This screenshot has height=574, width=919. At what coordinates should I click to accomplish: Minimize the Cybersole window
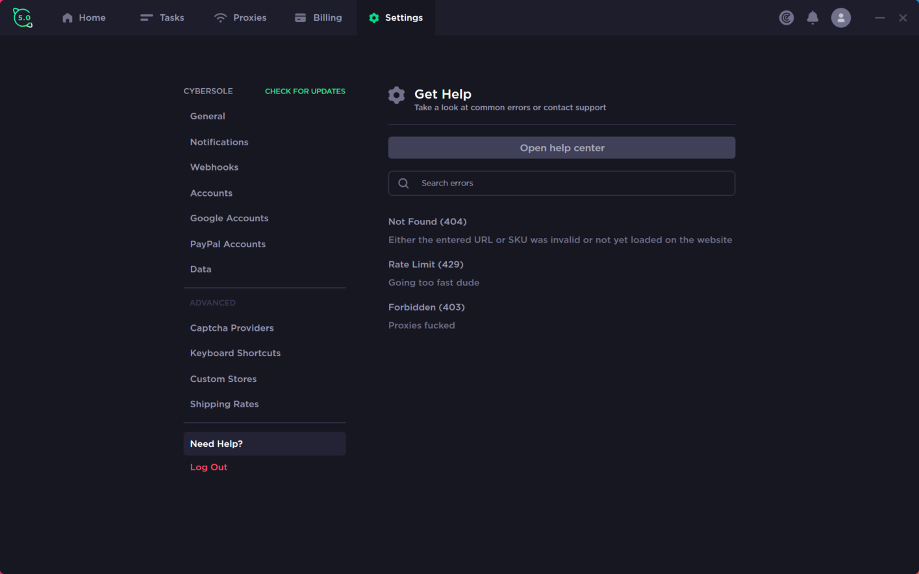click(x=880, y=18)
